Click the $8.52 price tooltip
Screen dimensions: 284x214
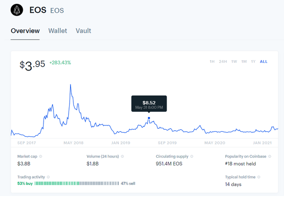pyautogui.click(x=149, y=104)
